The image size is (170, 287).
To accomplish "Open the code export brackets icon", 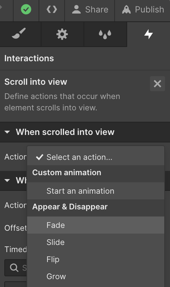I will click(52, 9).
